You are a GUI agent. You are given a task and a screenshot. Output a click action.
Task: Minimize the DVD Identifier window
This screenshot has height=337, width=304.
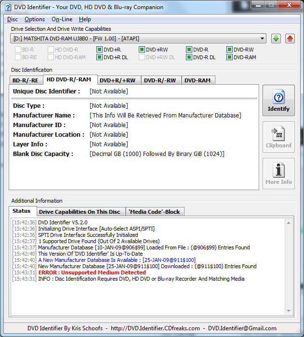point(258,5)
